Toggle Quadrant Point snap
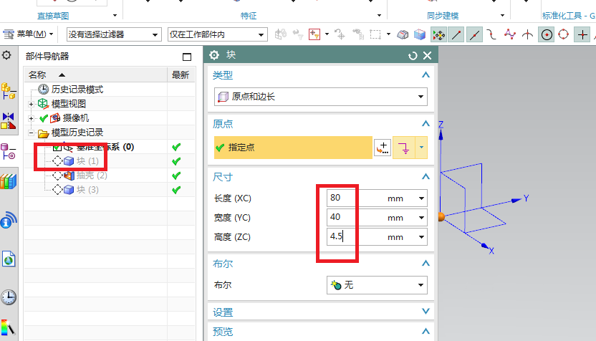 pos(564,35)
